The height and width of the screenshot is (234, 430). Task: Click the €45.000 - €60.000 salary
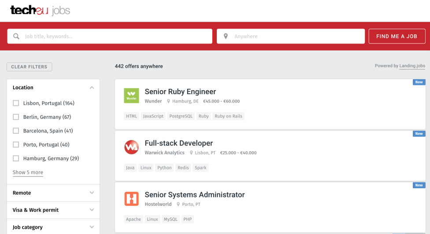pyautogui.click(x=221, y=101)
